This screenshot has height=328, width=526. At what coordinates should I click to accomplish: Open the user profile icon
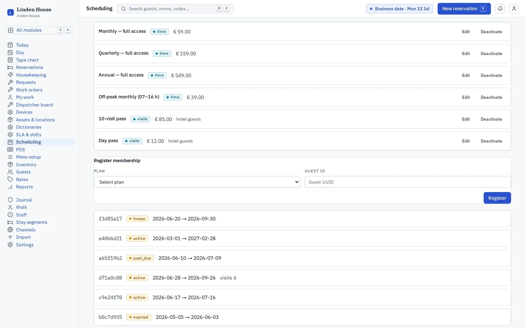coord(514,9)
